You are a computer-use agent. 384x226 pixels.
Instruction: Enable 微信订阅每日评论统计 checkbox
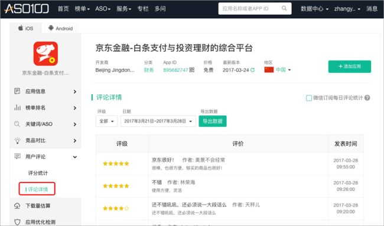[309, 98]
